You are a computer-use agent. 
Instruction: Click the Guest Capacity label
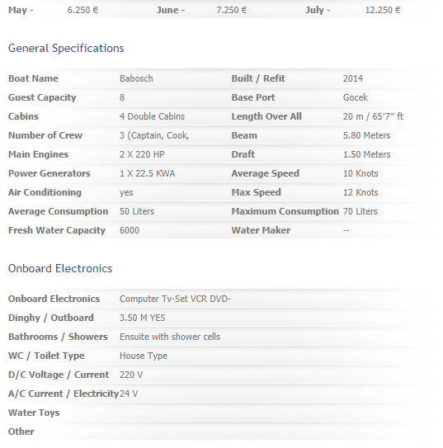(x=42, y=97)
